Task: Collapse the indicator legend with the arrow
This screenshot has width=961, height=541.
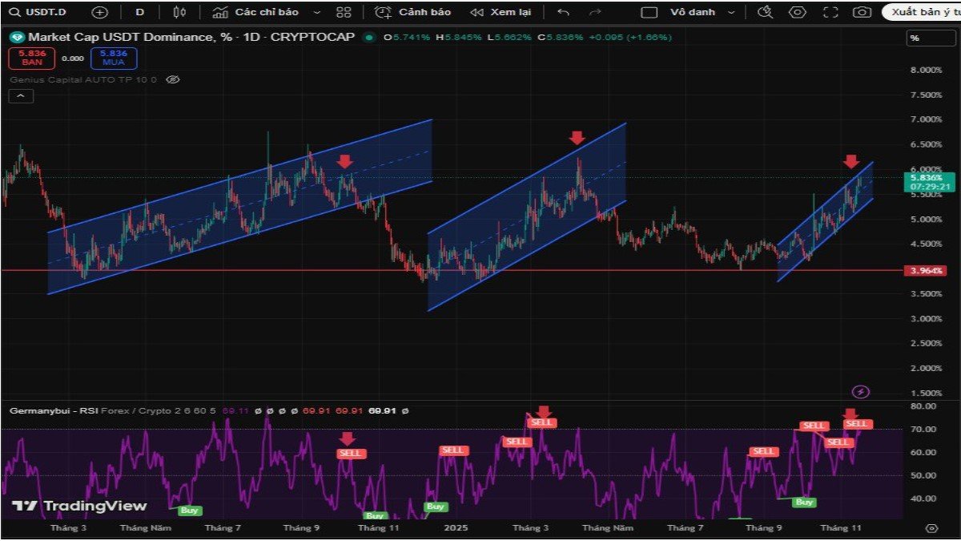Action: tap(20, 95)
